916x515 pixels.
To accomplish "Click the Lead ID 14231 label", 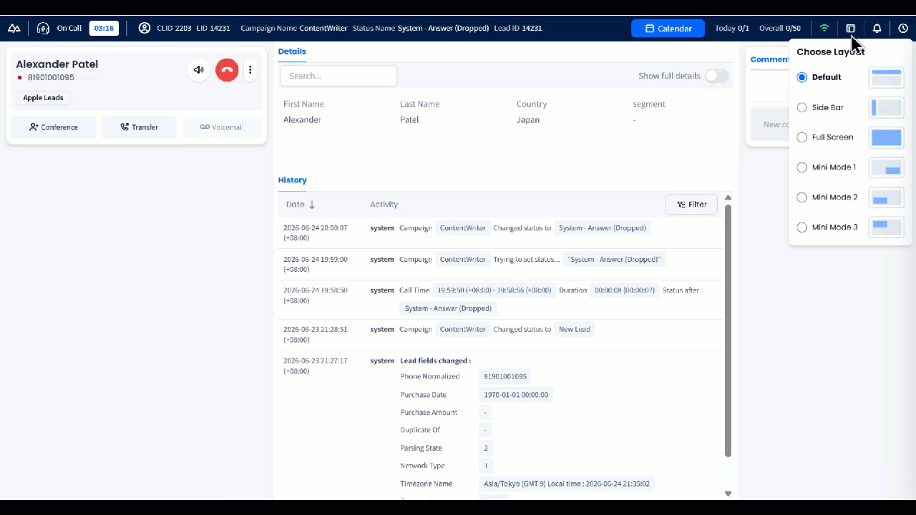I will tap(517, 29).
